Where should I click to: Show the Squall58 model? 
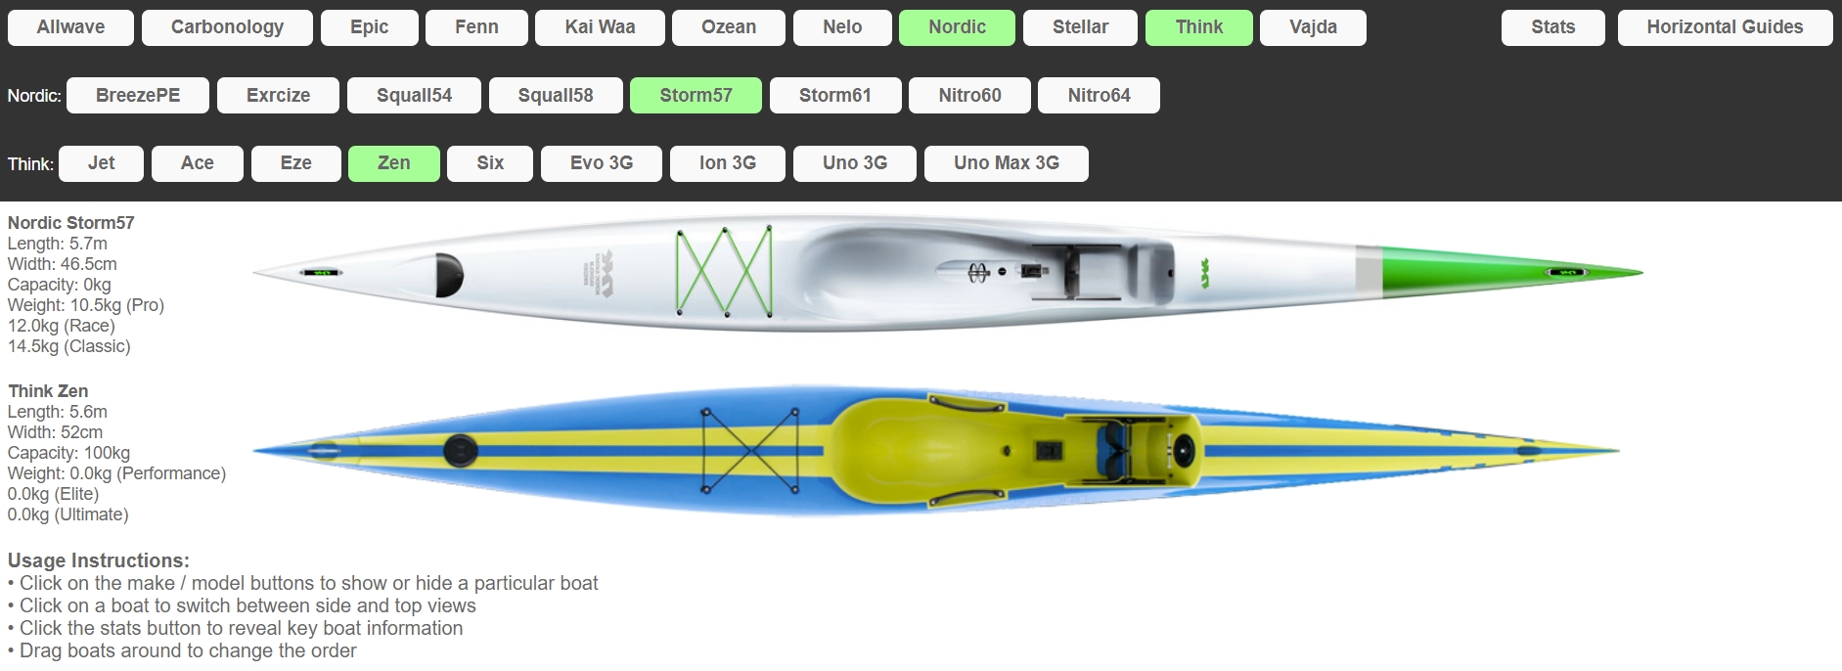tap(556, 96)
